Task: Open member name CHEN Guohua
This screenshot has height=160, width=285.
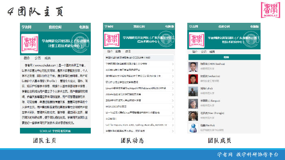Action: tap(213, 64)
